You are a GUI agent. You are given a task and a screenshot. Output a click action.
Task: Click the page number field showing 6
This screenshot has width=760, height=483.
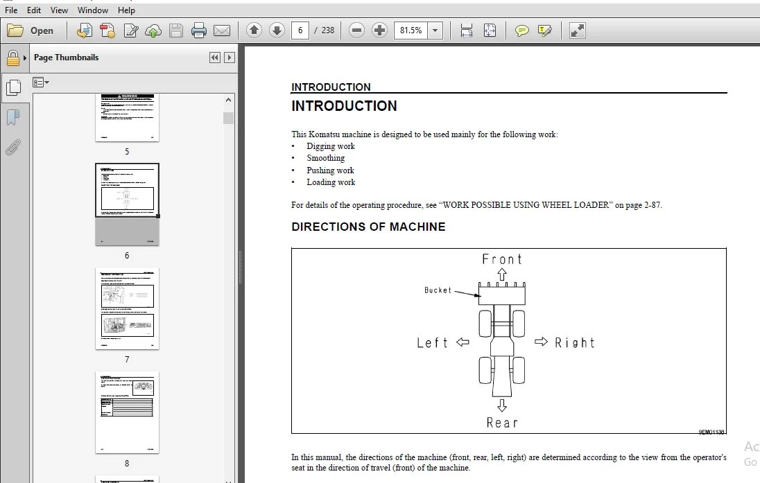tap(300, 30)
